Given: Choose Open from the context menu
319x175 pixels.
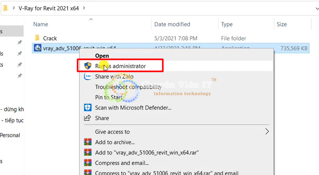Looking at the screenshot, I should point(102,56).
